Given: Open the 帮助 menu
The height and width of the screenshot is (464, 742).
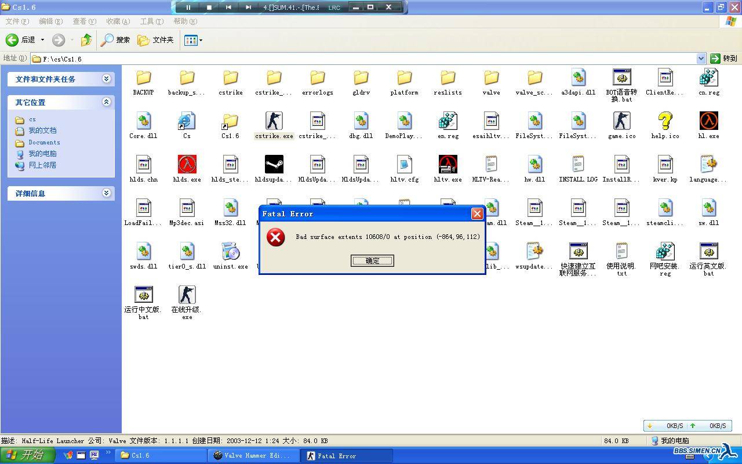Looking at the screenshot, I should coord(185,21).
